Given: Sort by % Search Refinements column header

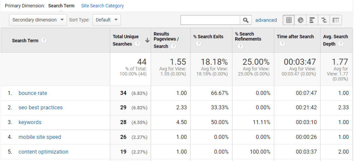Looking at the screenshot, I should 248,37.
